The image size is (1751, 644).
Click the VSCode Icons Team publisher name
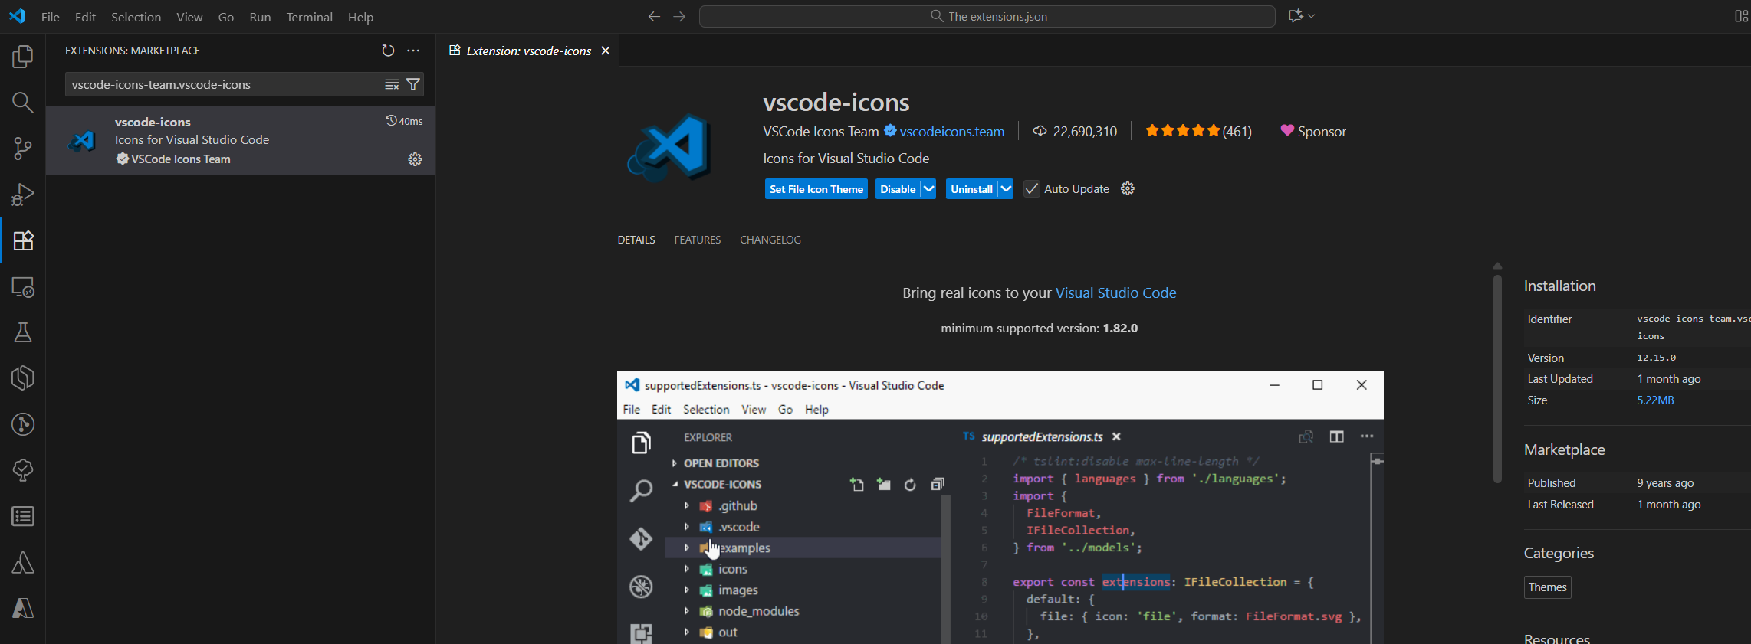[x=820, y=132]
